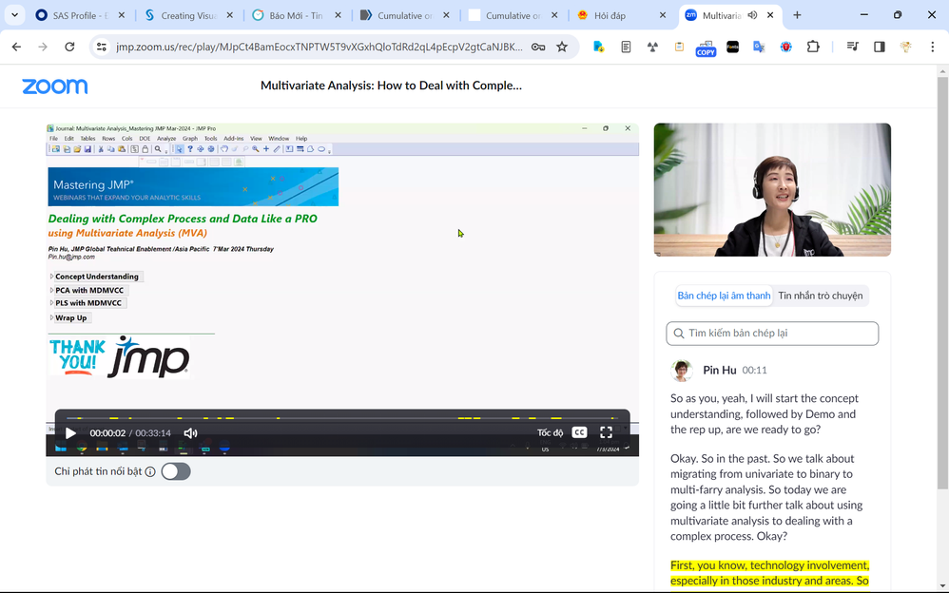Image resolution: width=949 pixels, height=593 pixels.
Task: Open a new browser tab
Action: click(x=797, y=16)
